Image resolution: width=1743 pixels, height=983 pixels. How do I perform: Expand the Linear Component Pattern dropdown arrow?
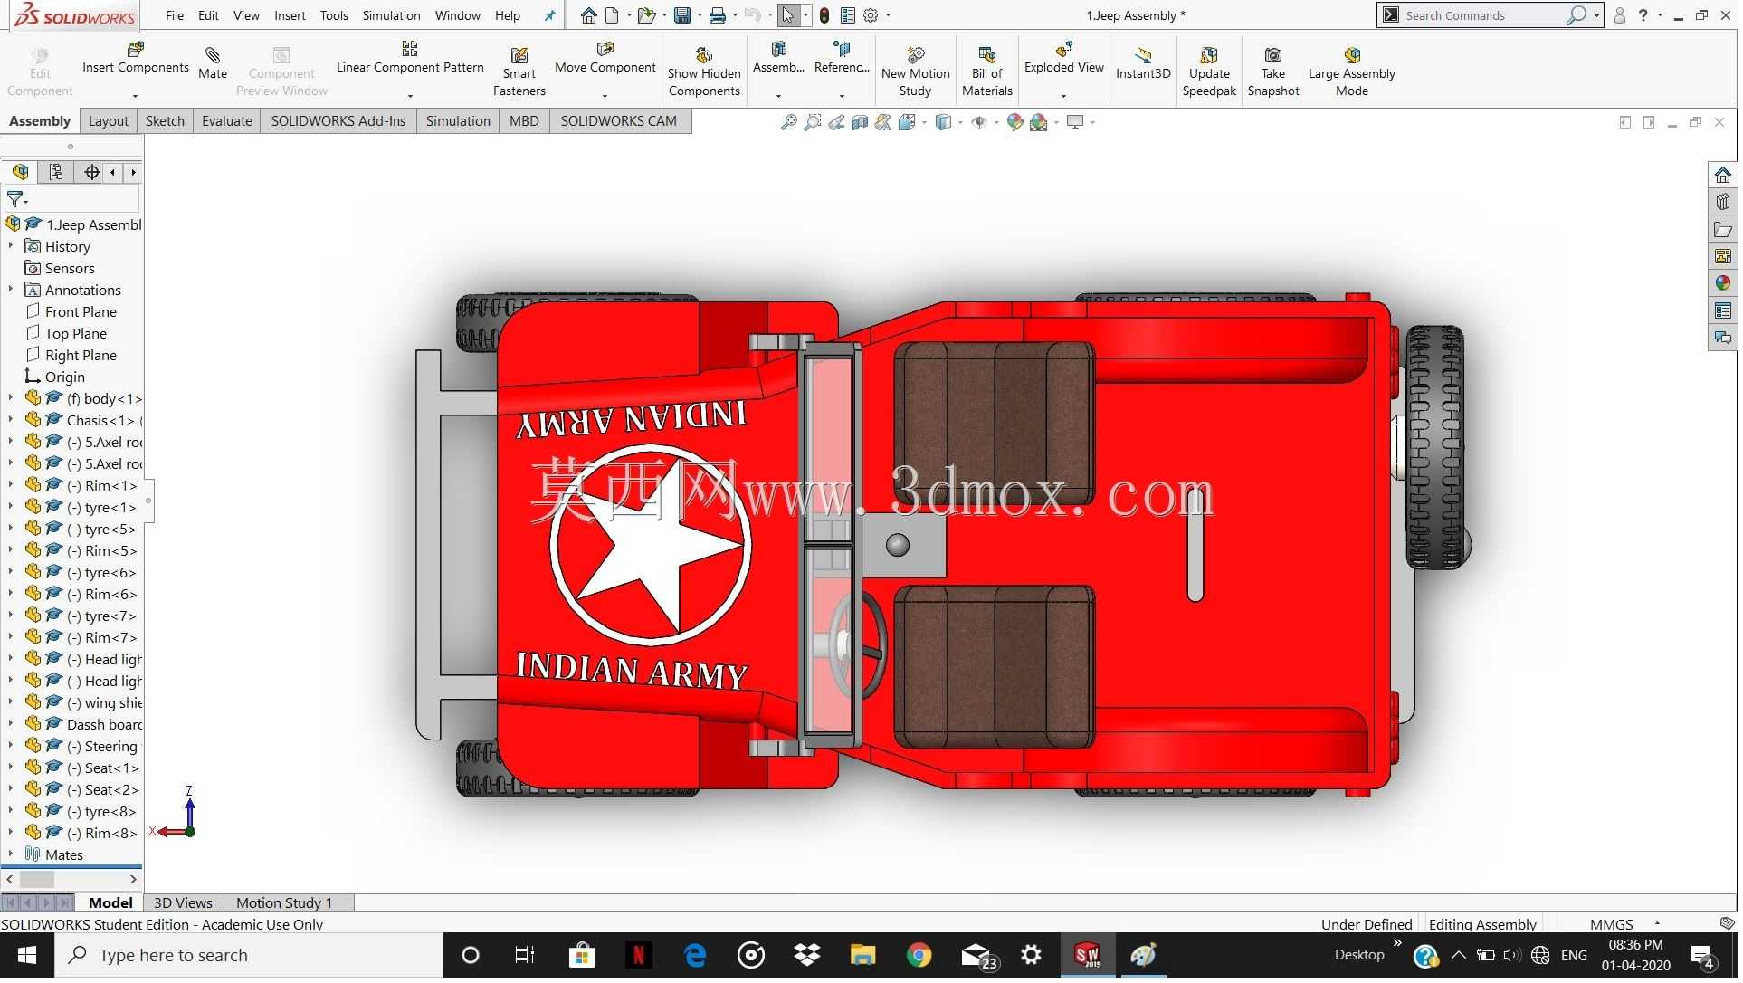tap(410, 96)
